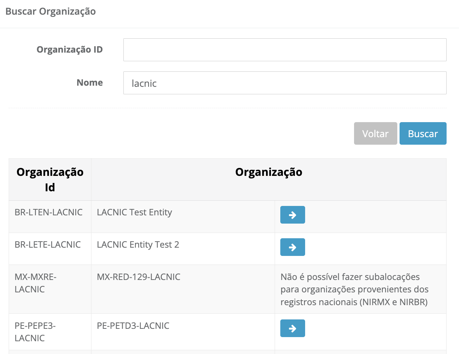
Task: Select the BR-LETE-LACNIC ID cell
Action: tap(48, 245)
